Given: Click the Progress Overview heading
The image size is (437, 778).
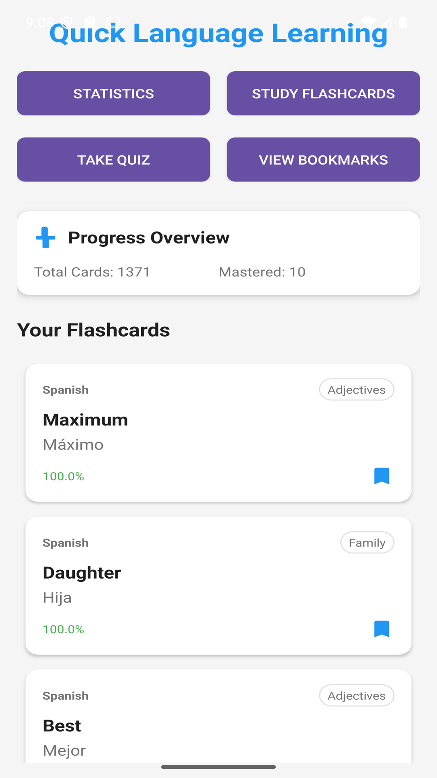Looking at the screenshot, I should coord(148,238).
